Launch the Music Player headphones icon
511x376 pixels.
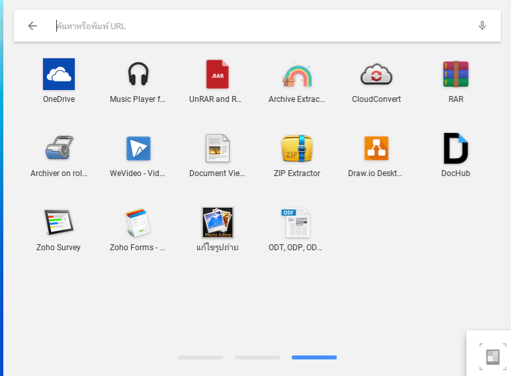point(138,74)
